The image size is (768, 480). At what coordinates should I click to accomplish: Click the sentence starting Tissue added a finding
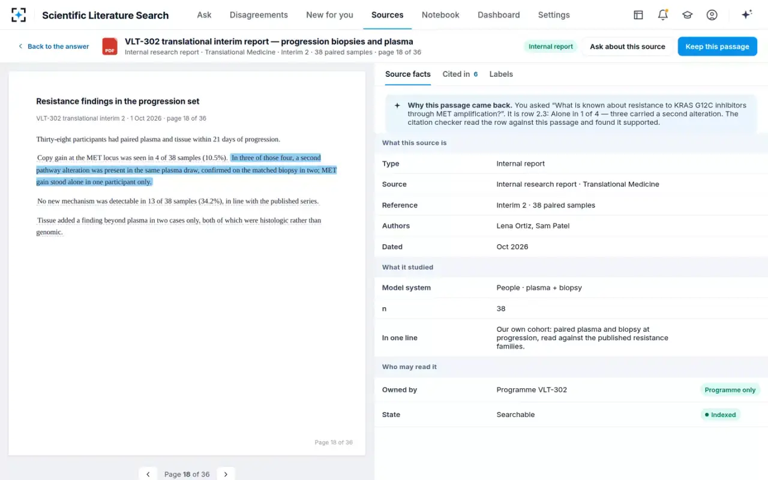pos(179,226)
